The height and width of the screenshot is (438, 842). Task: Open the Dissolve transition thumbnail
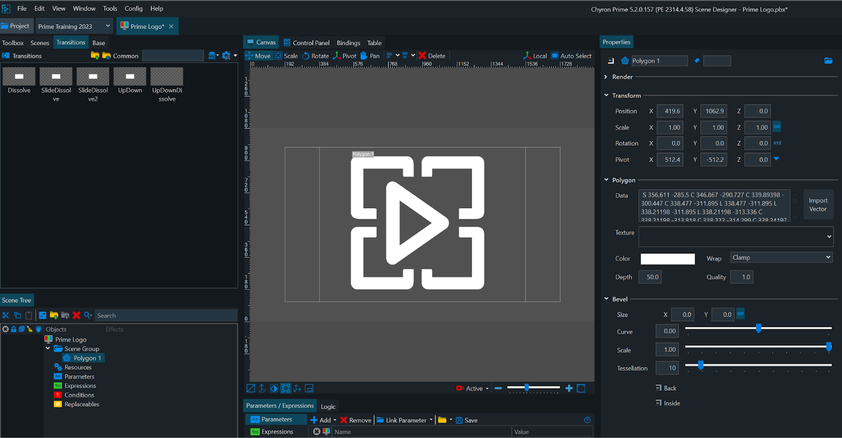[x=19, y=77]
